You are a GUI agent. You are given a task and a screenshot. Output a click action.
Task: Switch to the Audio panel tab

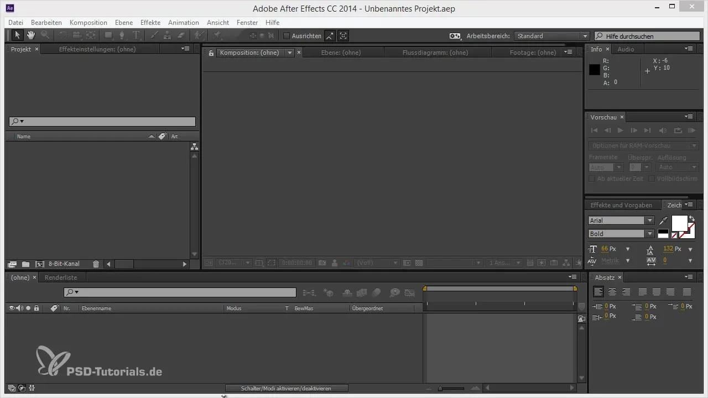pyautogui.click(x=626, y=49)
